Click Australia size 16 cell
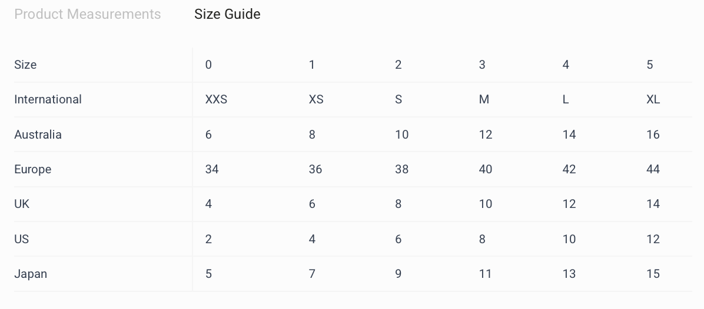 tap(653, 135)
